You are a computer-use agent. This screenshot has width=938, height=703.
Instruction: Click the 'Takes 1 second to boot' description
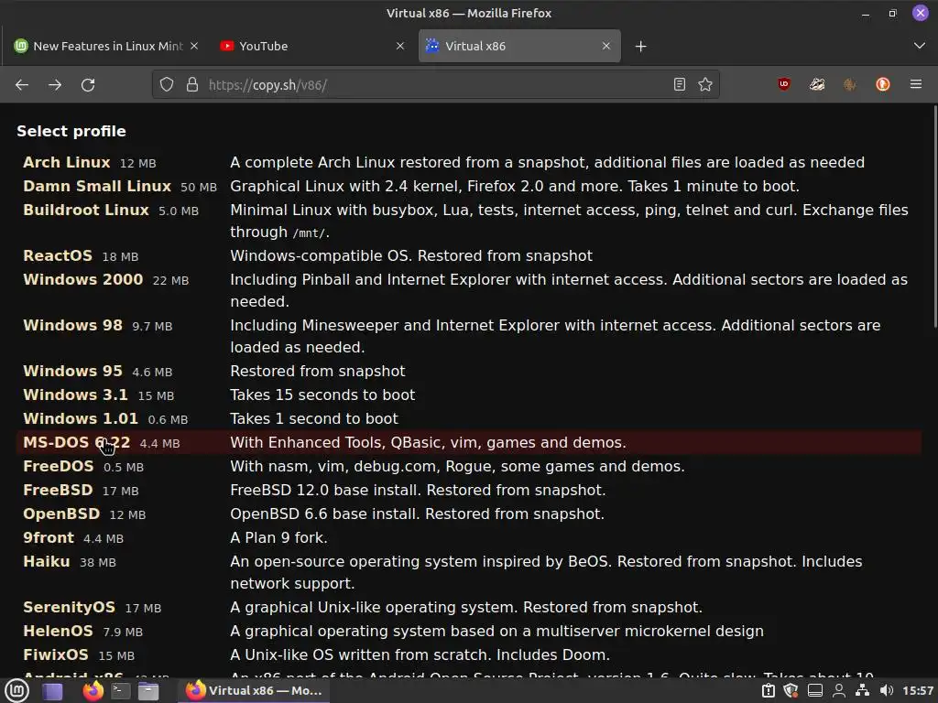pyautogui.click(x=314, y=419)
